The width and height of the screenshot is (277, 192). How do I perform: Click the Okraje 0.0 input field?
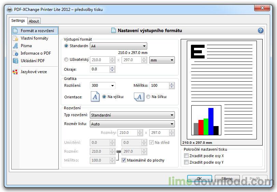coord(100,69)
